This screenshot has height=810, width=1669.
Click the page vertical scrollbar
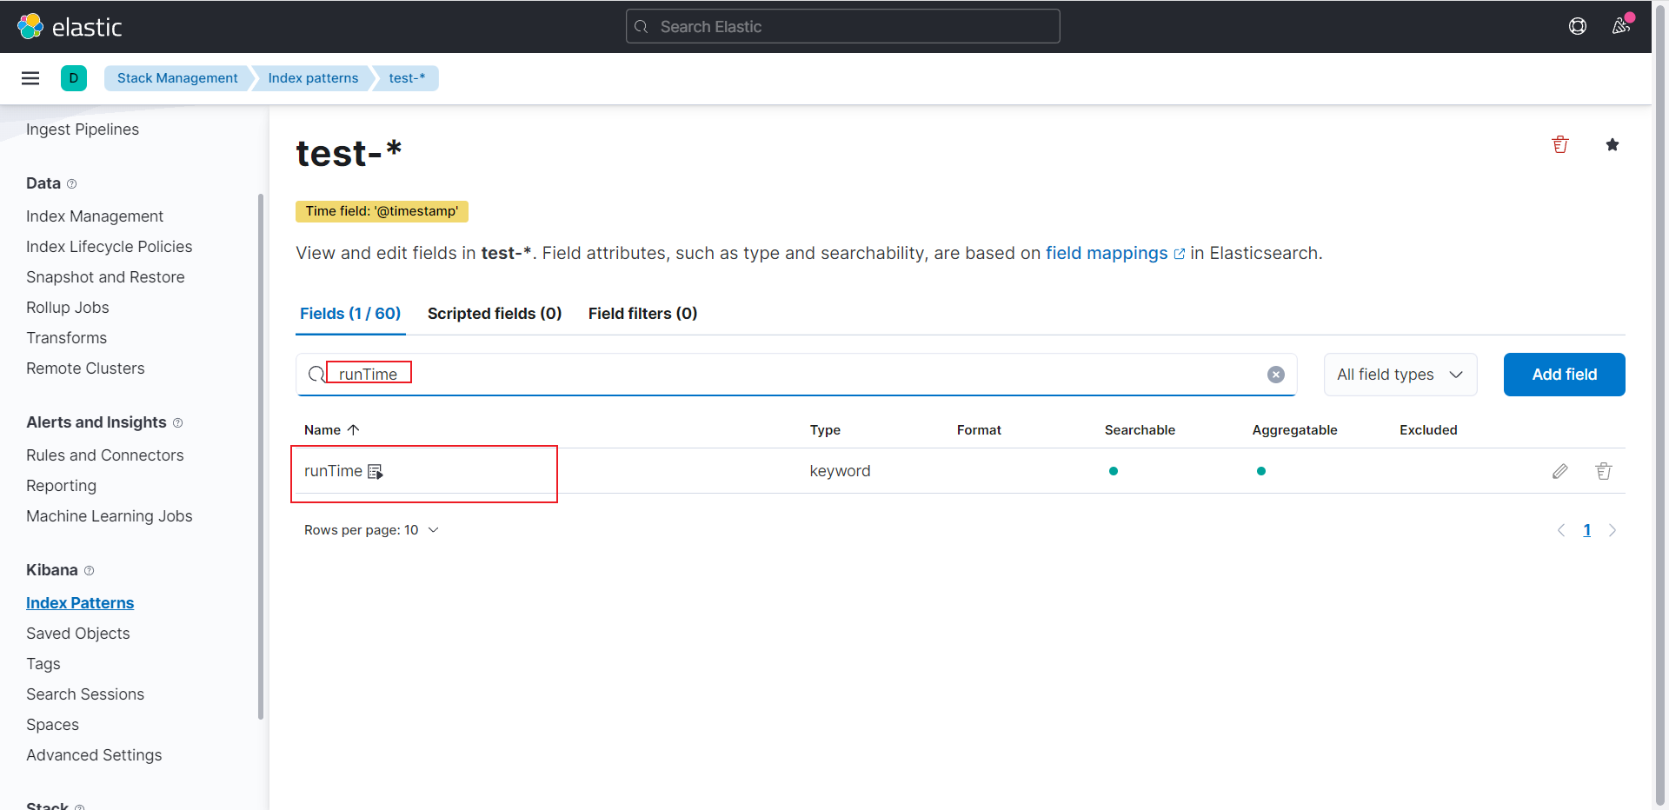[1660, 404]
